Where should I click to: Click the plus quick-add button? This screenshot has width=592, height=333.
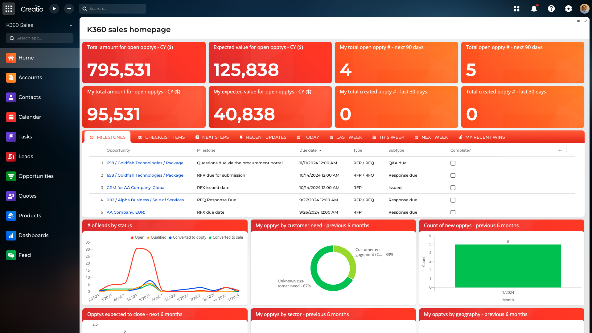tap(69, 9)
